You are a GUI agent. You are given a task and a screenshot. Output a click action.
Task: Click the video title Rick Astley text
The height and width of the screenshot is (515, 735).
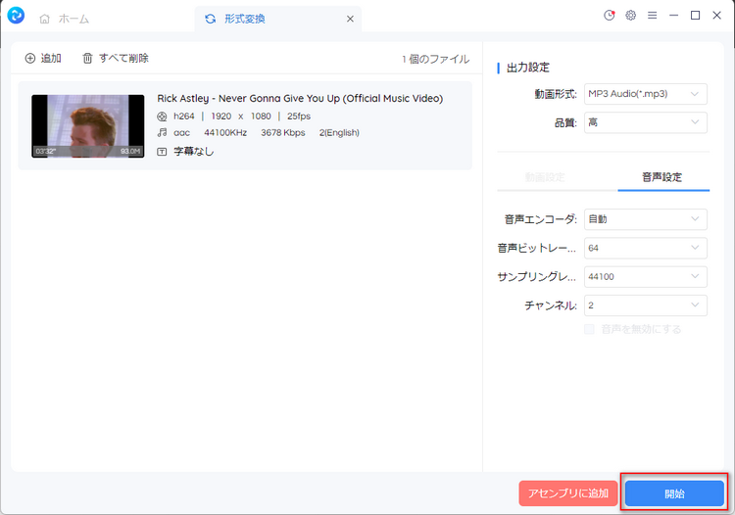(x=300, y=98)
